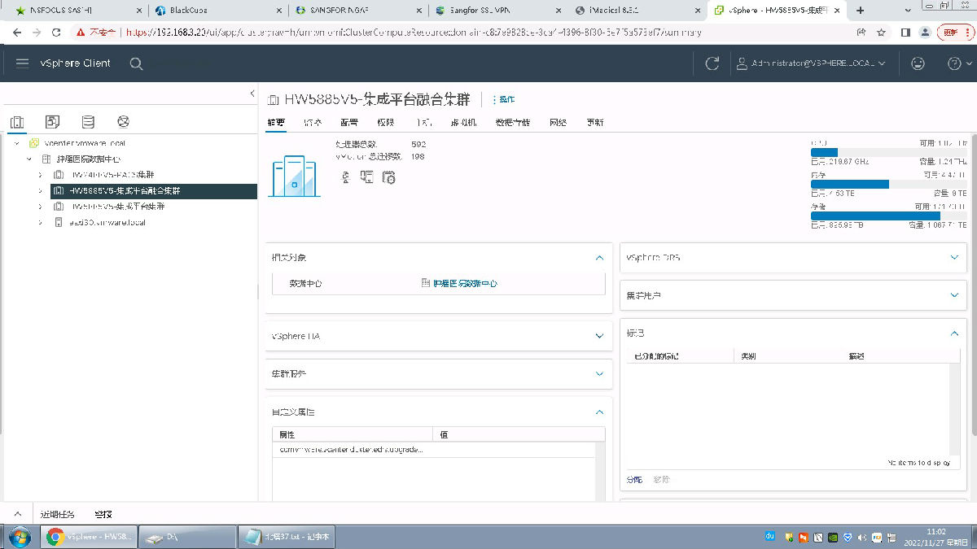Open a new browser tab with plus

861,11
